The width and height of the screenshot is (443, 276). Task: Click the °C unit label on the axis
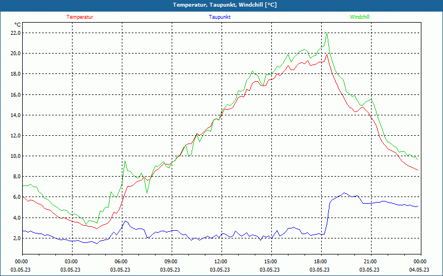click(17, 25)
